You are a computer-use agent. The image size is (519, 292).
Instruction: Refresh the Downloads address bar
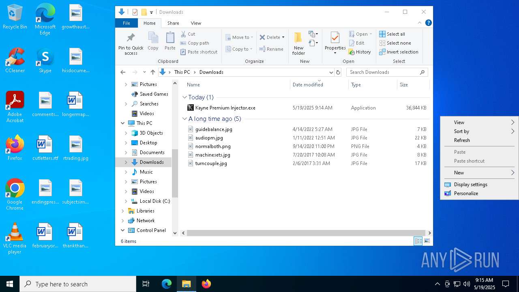(x=338, y=72)
